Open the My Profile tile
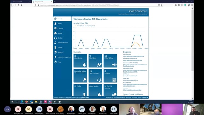204x115 pixels. pos(80,90)
